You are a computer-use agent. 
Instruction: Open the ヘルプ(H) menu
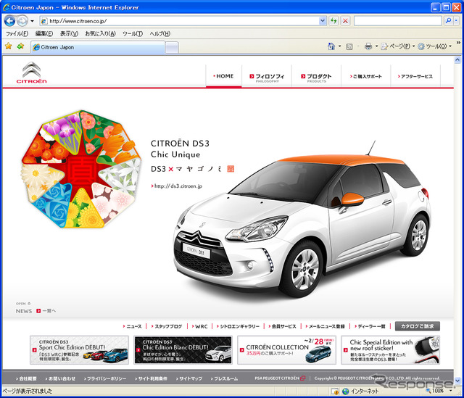click(160, 34)
